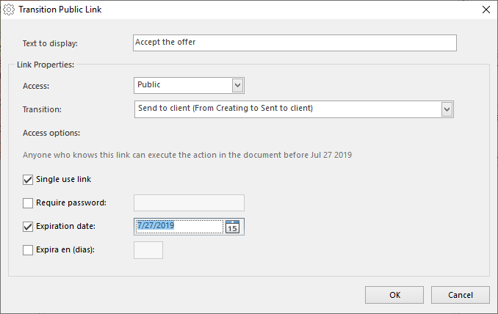Click the Link Properties group label
498x314 pixels.
coord(46,65)
